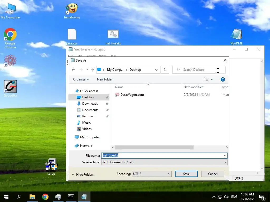270x202 pixels.
Task: Open Chrome from the taskbar
Action: click(45, 197)
